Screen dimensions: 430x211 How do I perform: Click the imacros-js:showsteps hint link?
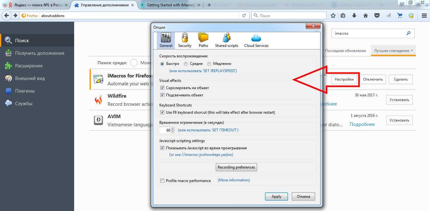pos(201,155)
